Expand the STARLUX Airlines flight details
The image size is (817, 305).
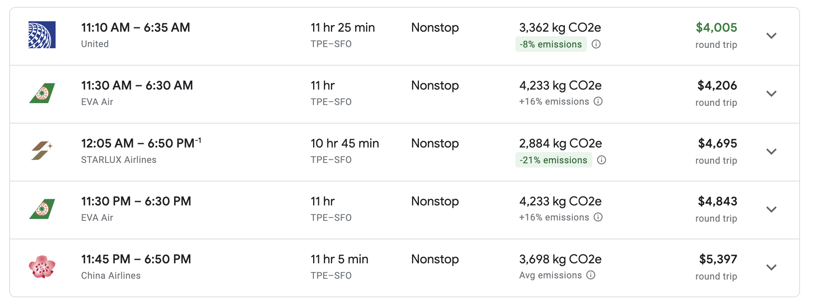[771, 152]
